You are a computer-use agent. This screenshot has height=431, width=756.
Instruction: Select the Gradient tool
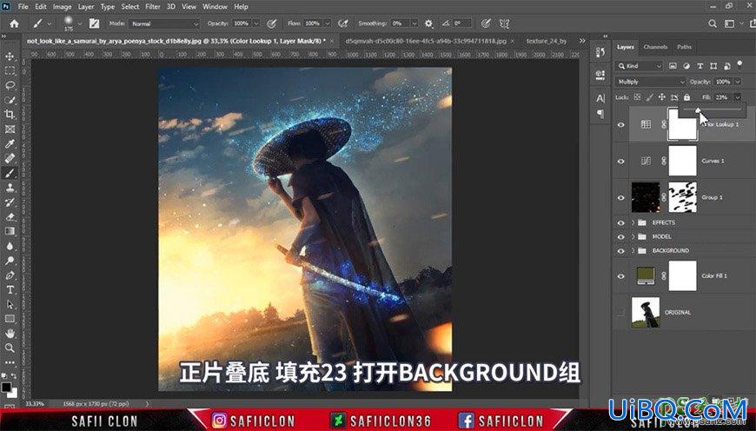click(10, 231)
